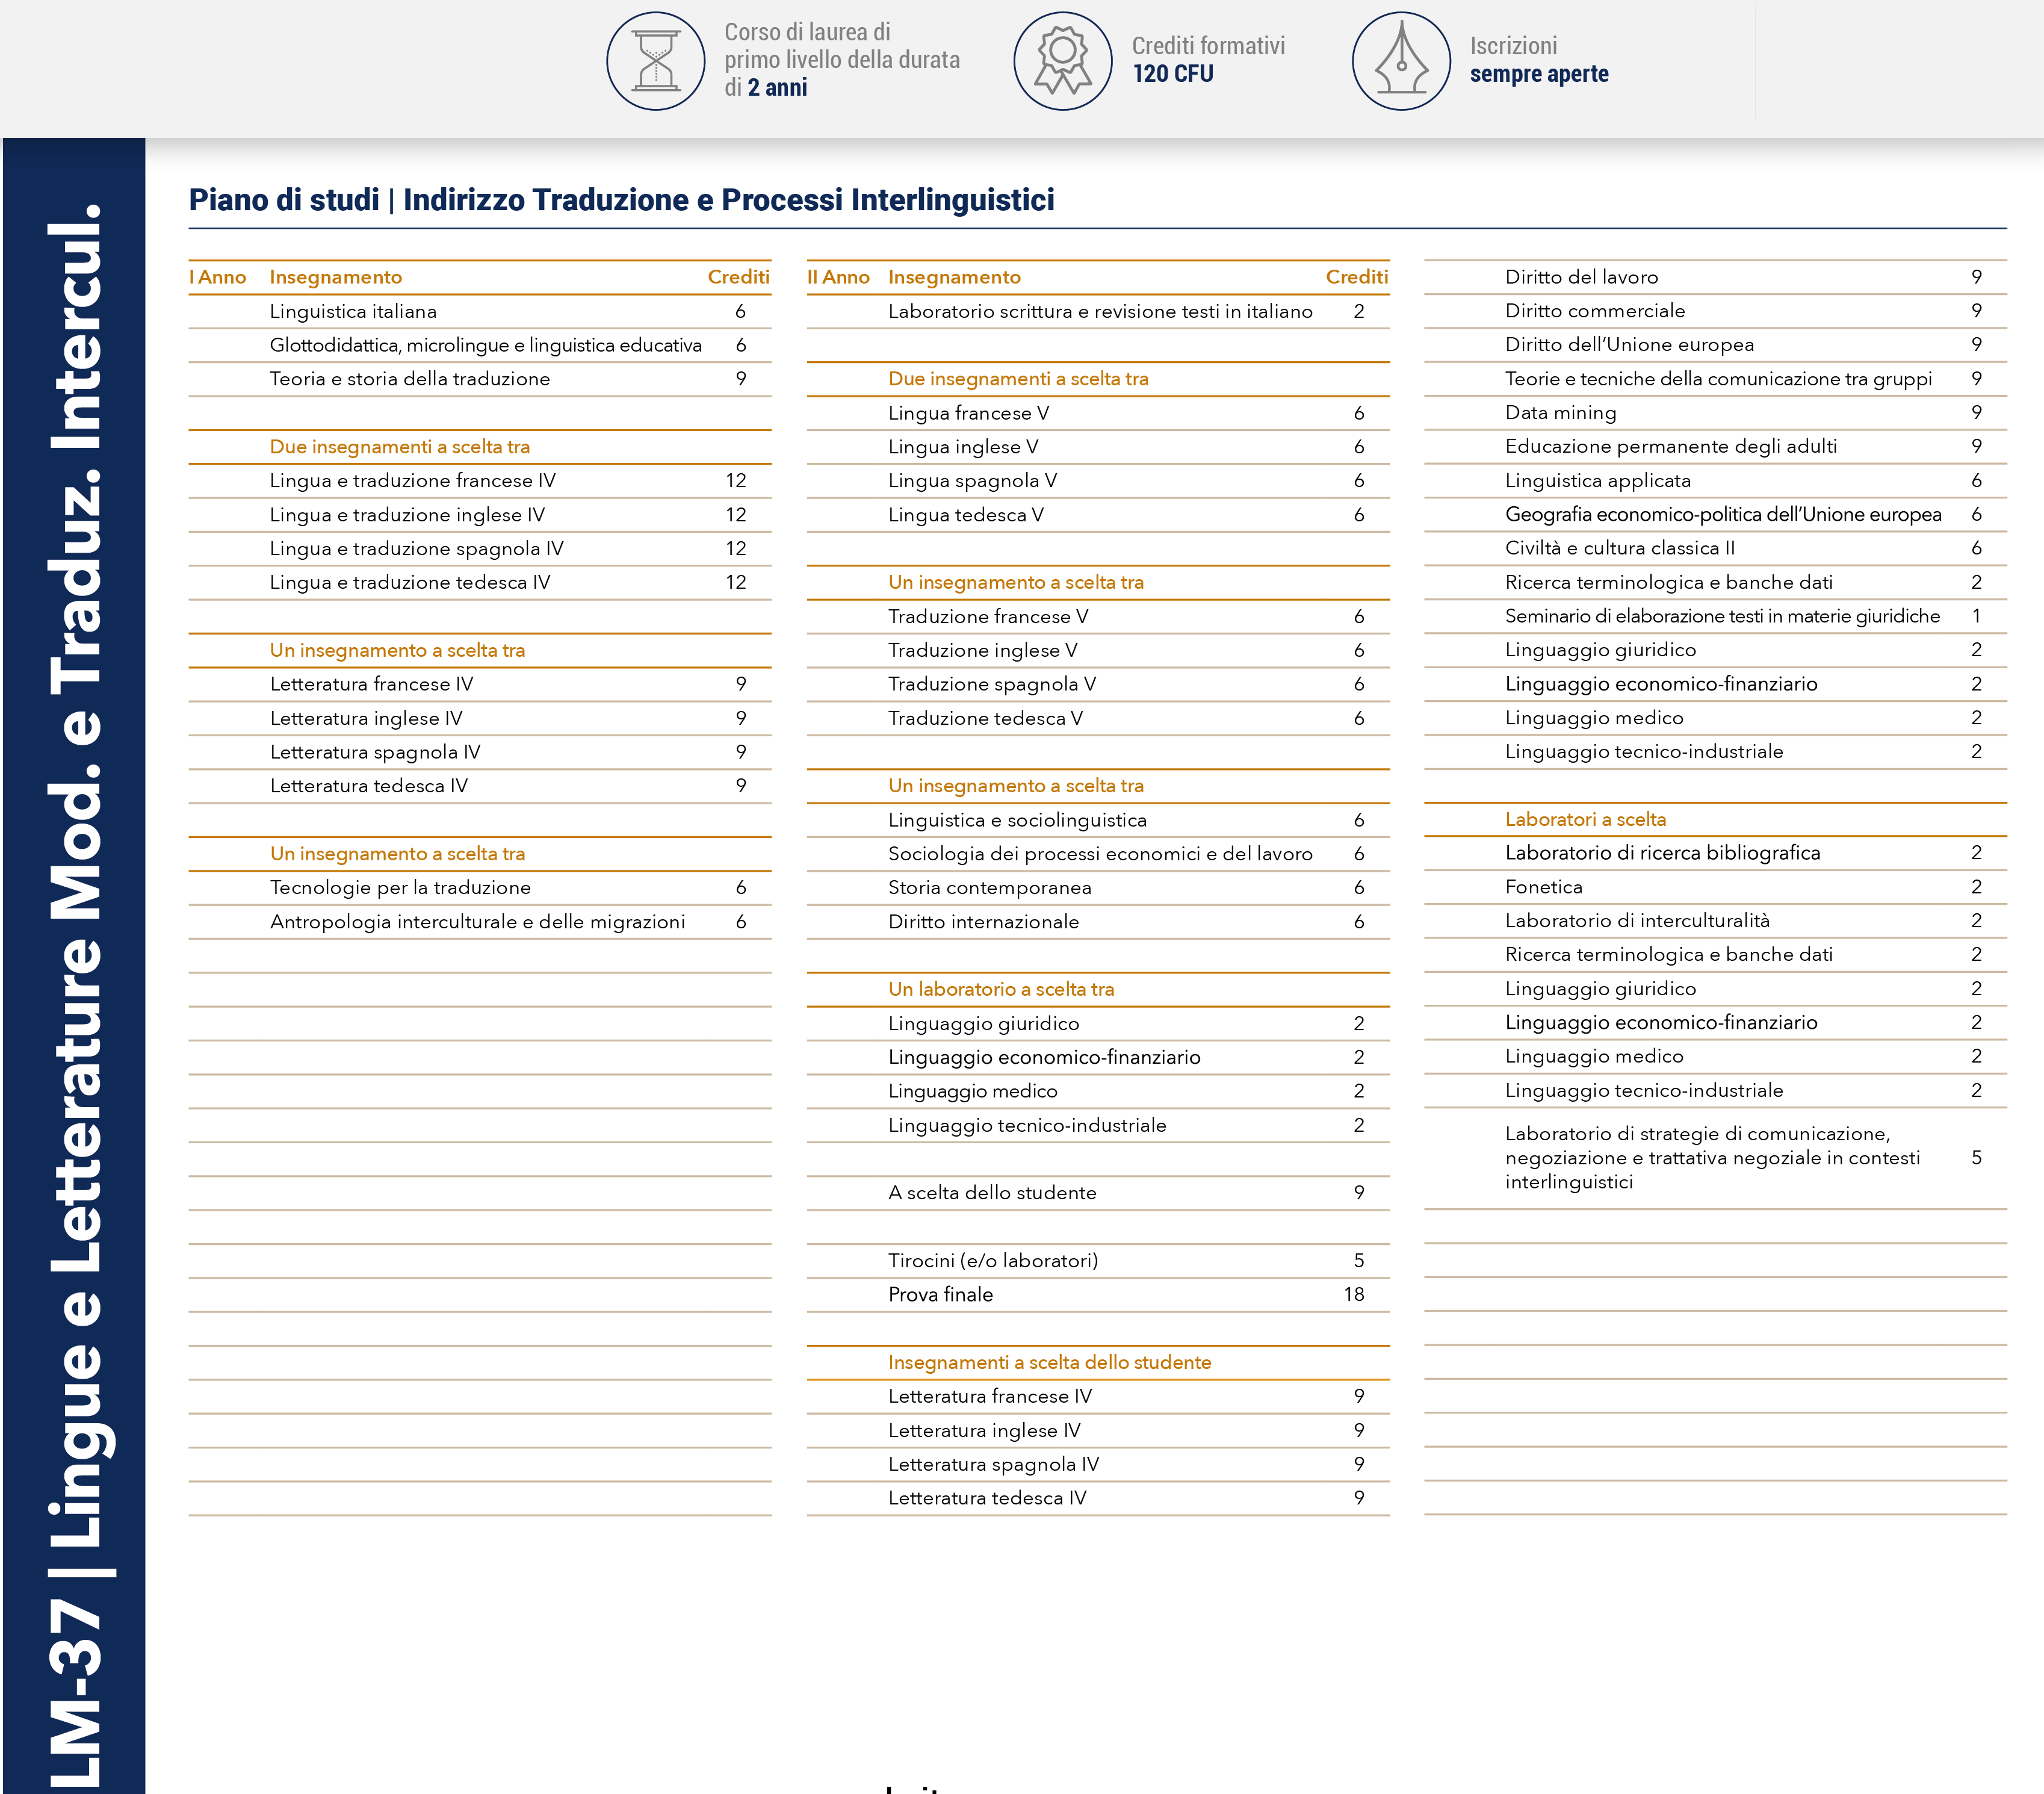Click 'I Anno' column header
The height and width of the screenshot is (1794, 2044).
pyautogui.click(x=217, y=278)
